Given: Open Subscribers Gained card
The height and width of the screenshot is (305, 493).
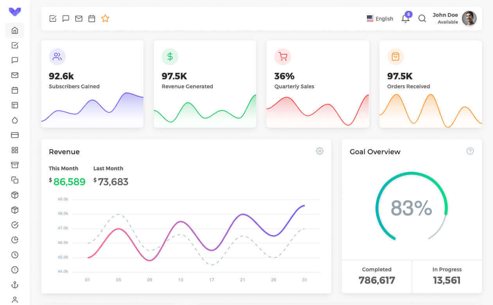Looking at the screenshot, I should coord(92,84).
